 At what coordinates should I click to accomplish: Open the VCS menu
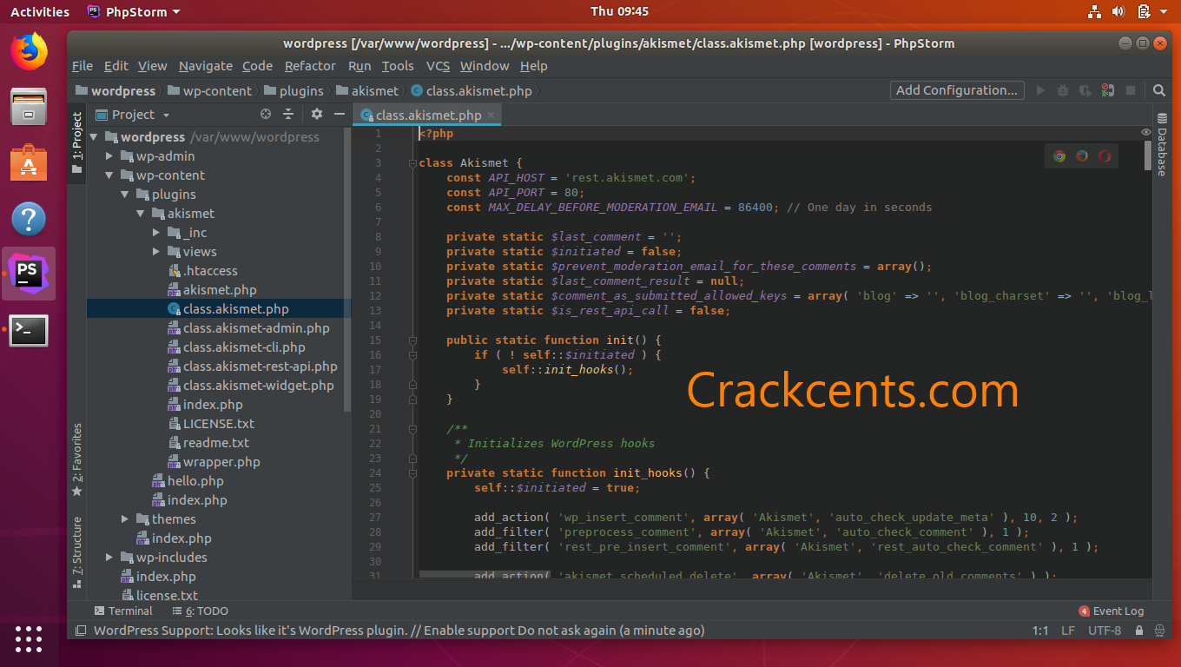tap(438, 66)
